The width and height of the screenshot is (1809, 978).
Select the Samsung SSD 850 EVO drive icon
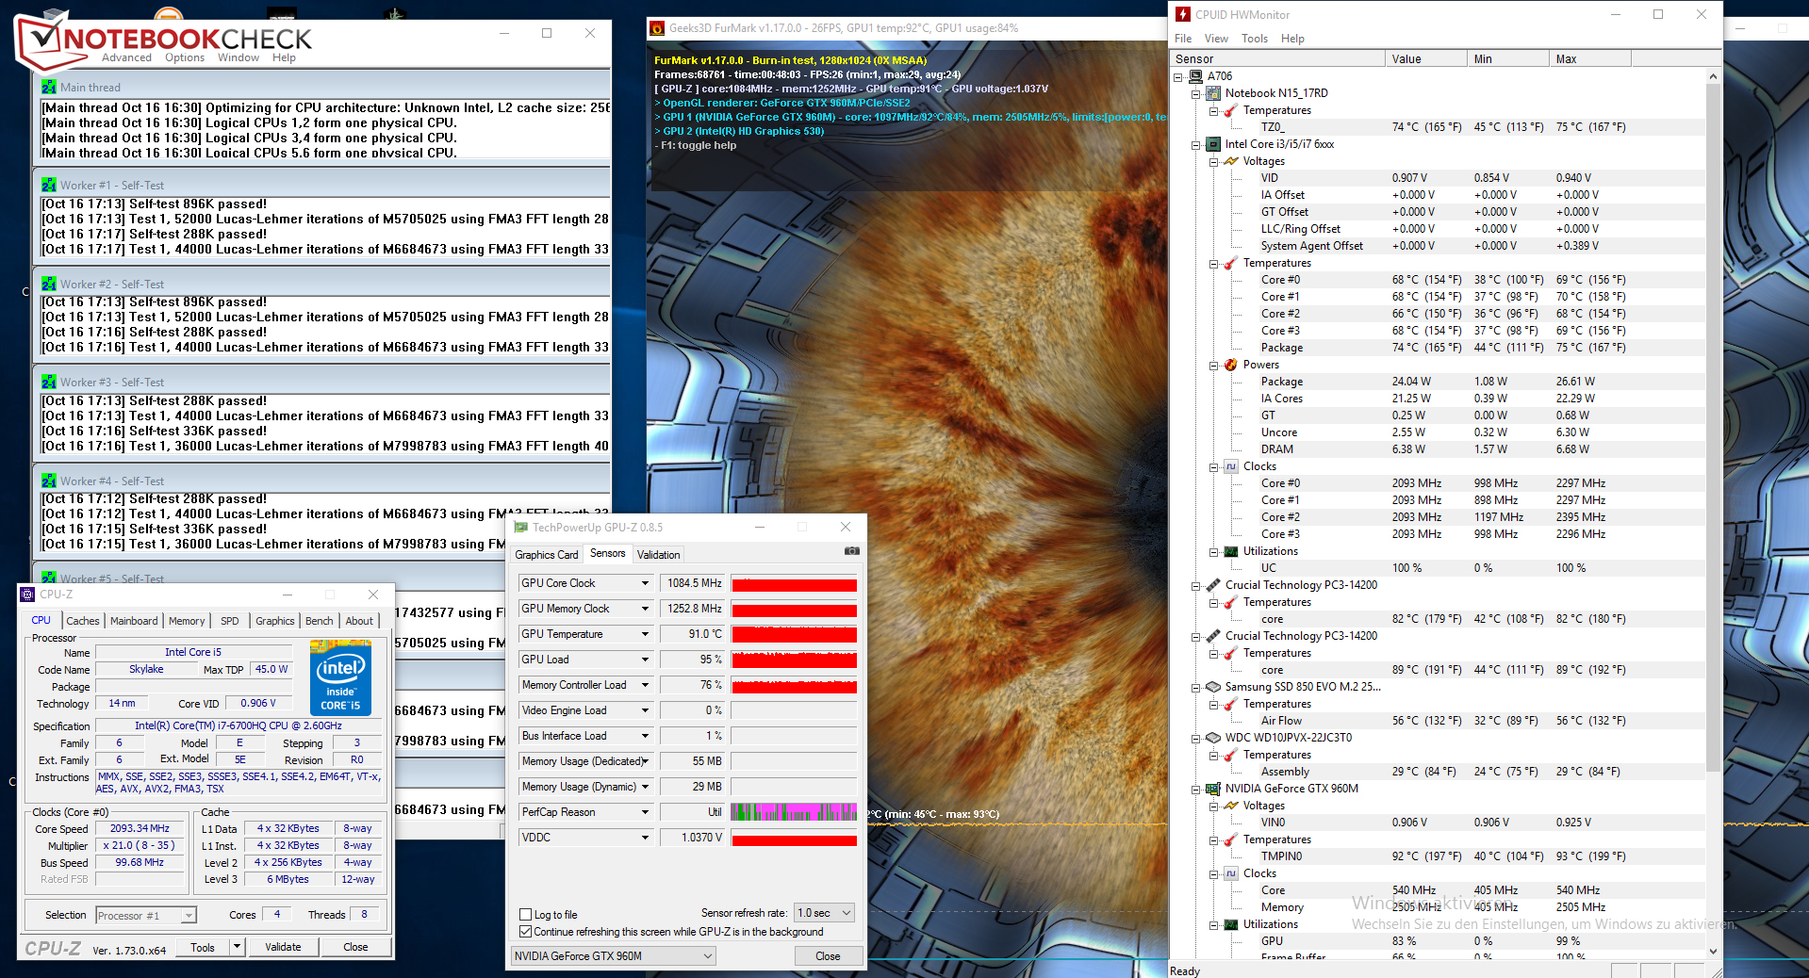pyautogui.click(x=1213, y=687)
